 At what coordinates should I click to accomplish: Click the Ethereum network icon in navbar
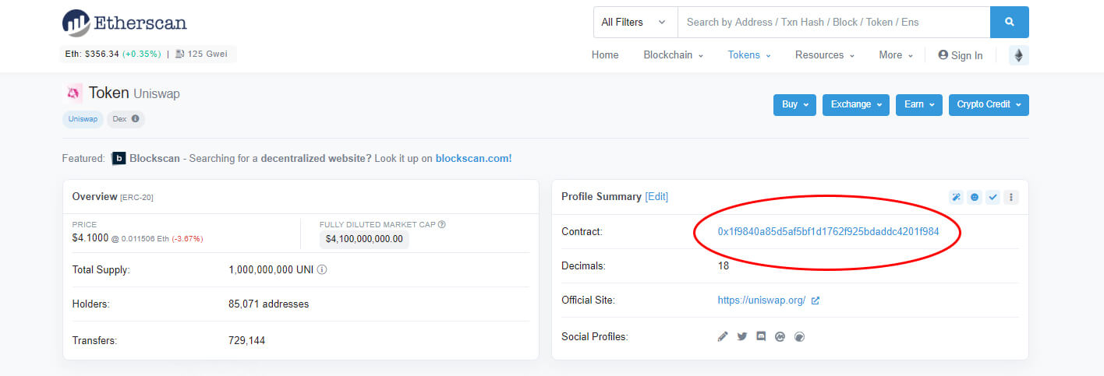(x=1019, y=55)
